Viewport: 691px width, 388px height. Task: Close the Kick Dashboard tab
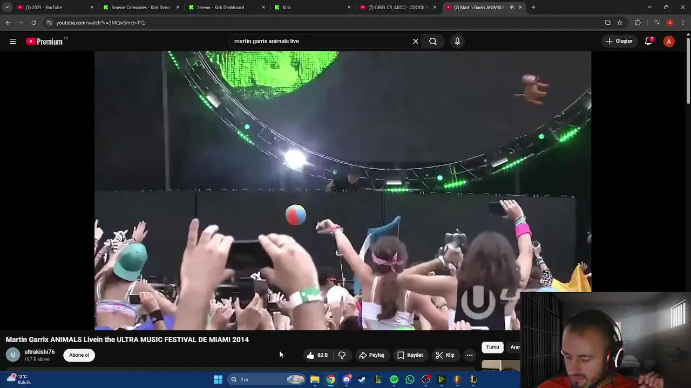[263, 8]
